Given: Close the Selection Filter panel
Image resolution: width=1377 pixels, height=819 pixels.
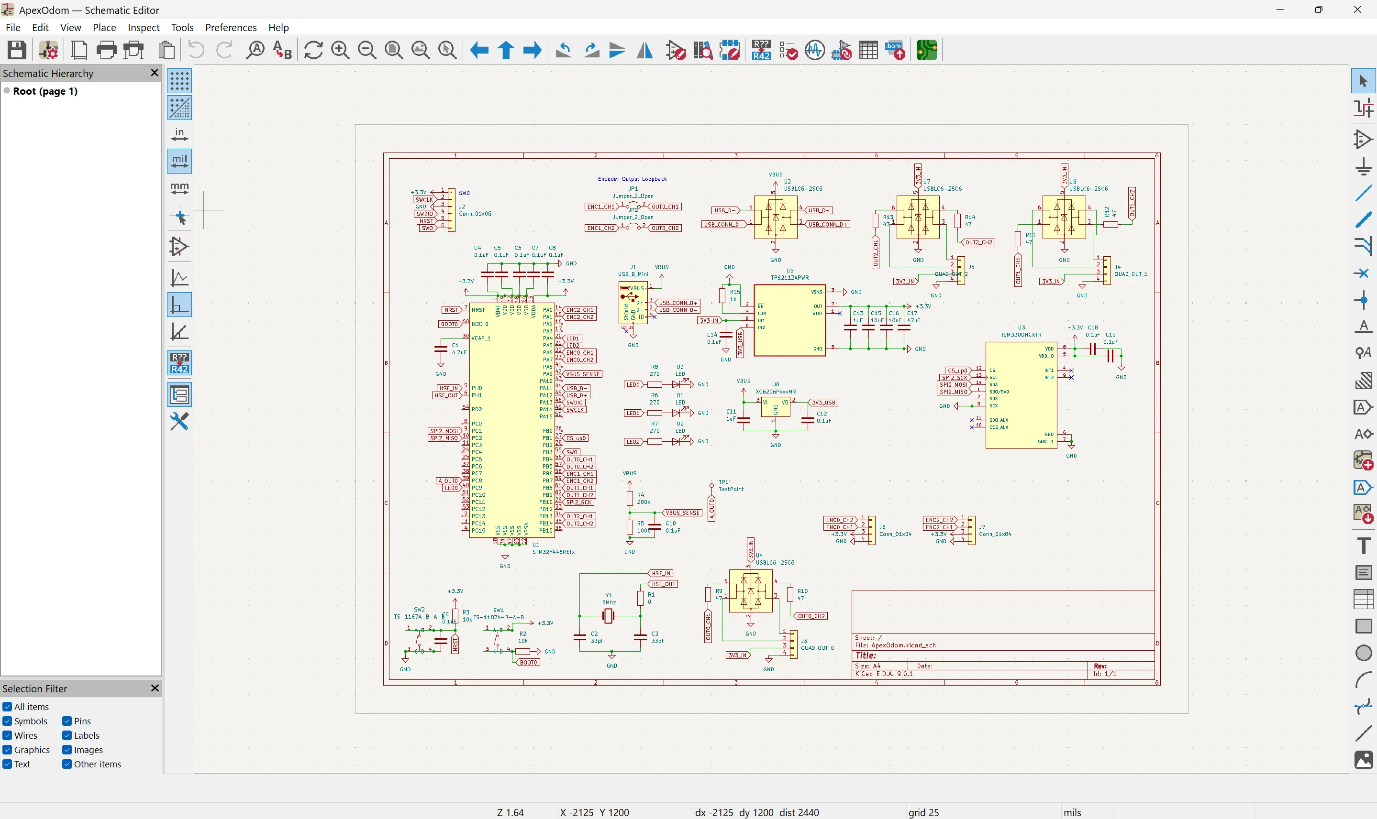Looking at the screenshot, I should point(155,688).
